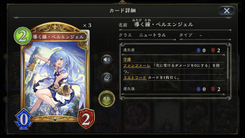
Task: Click the blue attack 0 icon on card
Action: 24,119
